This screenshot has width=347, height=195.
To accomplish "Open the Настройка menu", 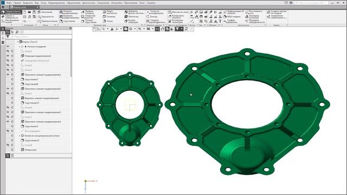I will click(x=117, y=3).
